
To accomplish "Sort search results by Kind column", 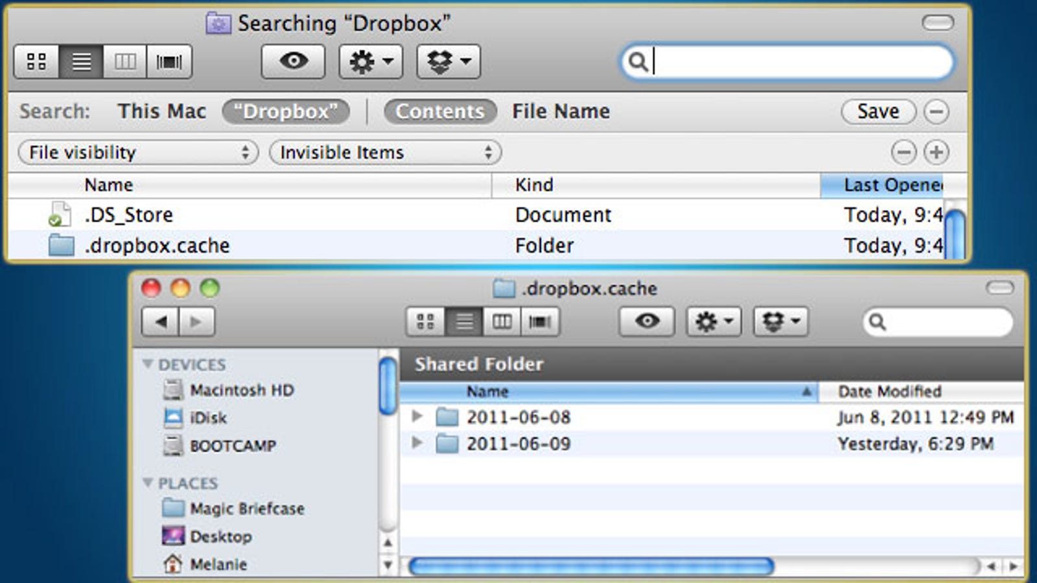I will [656, 185].
